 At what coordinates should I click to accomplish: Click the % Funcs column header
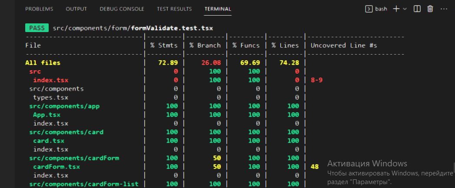tap(246, 45)
